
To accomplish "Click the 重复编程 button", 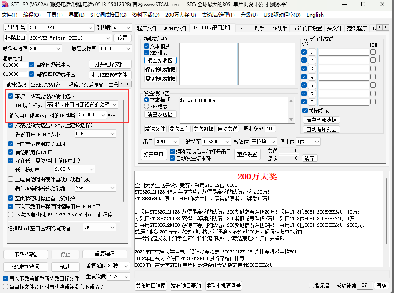I will tap(105, 254).
